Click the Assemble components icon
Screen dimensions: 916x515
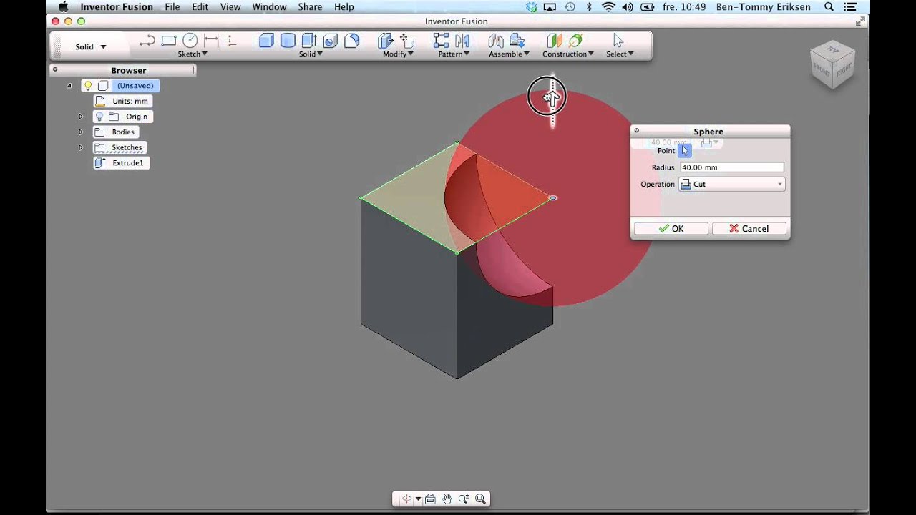point(496,41)
